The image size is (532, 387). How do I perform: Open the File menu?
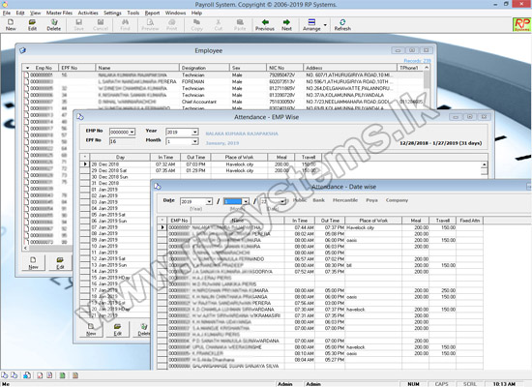7,13
